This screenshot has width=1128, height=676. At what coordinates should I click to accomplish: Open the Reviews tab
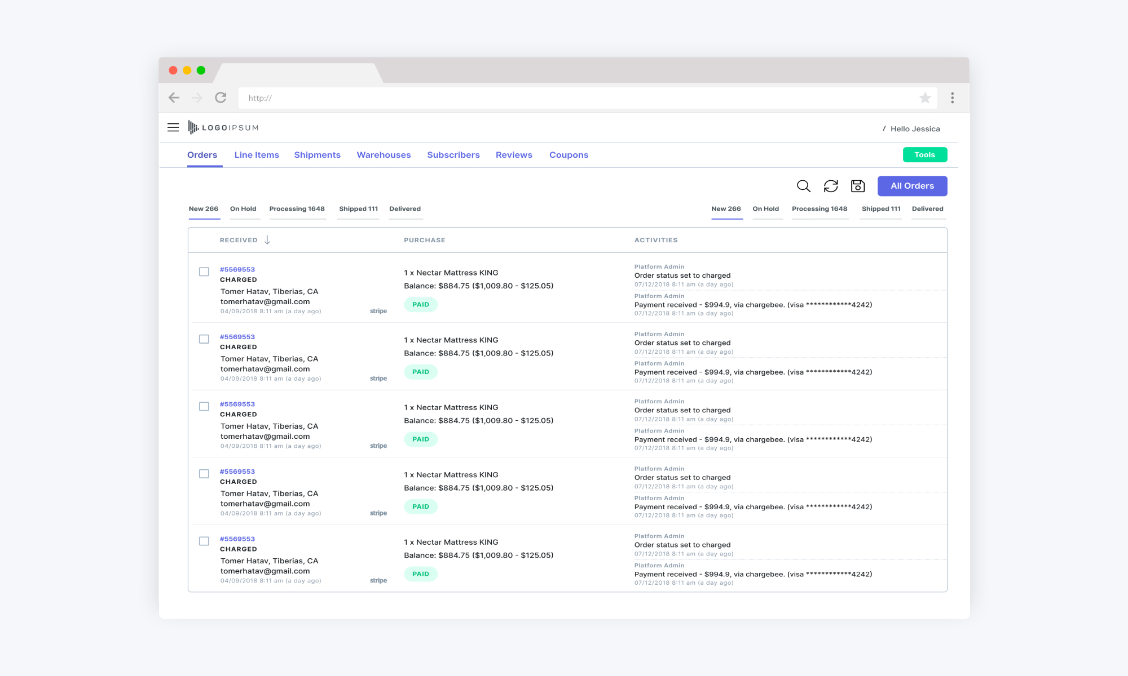(514, 155)
